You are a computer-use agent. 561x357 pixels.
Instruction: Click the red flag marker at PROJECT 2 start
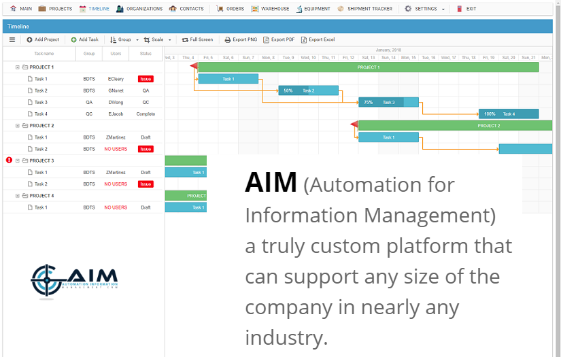[x=354, y=124]
